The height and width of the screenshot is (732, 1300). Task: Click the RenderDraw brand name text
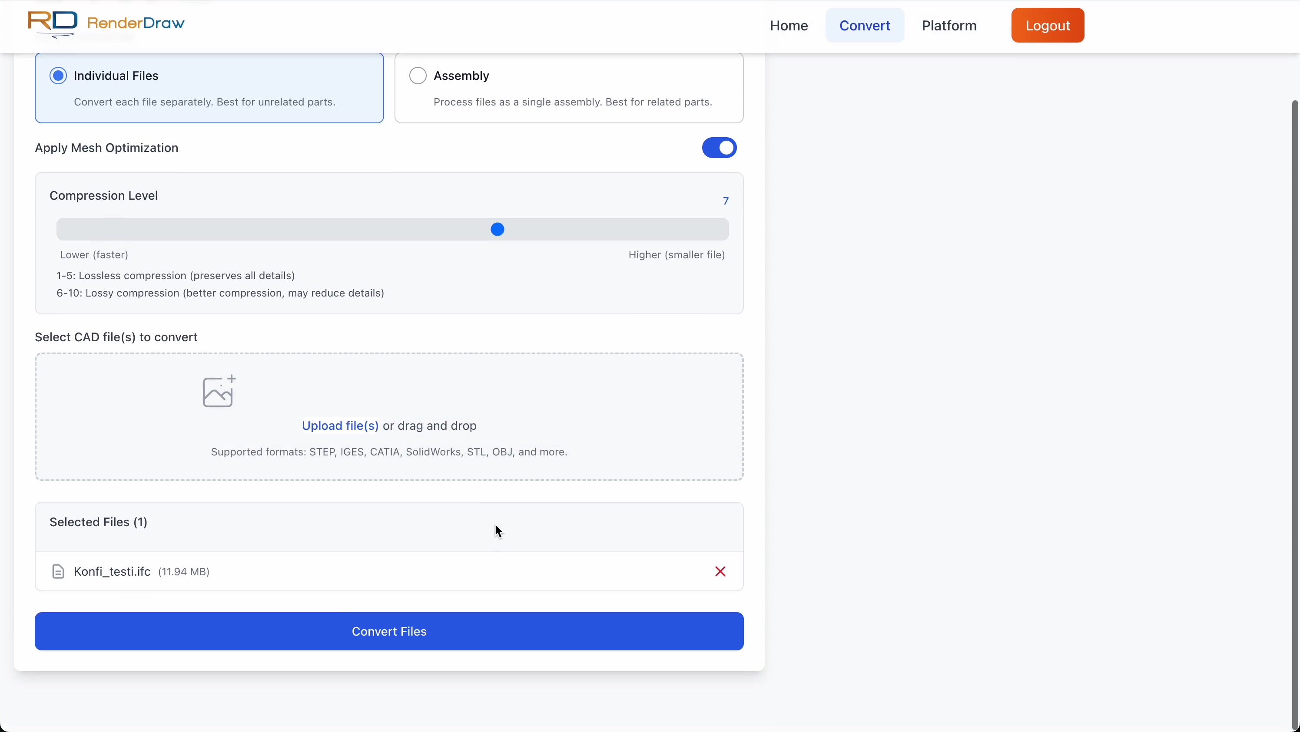click(136, 23)
